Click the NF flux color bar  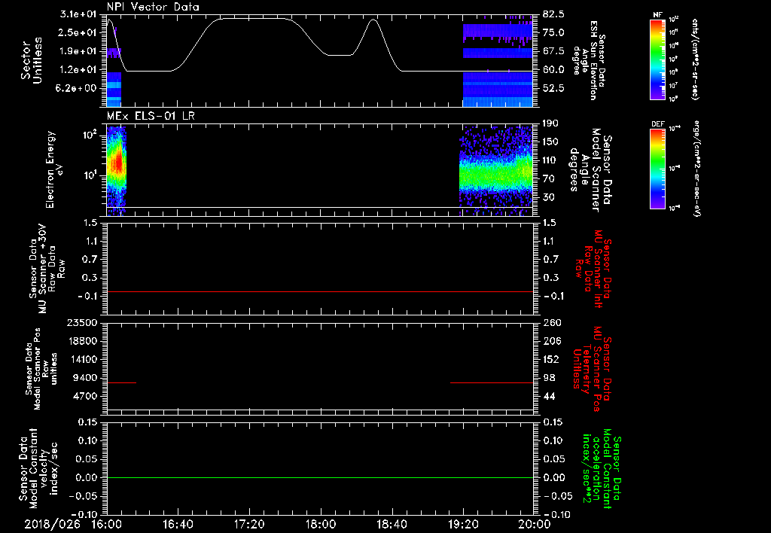coord(657,59)
